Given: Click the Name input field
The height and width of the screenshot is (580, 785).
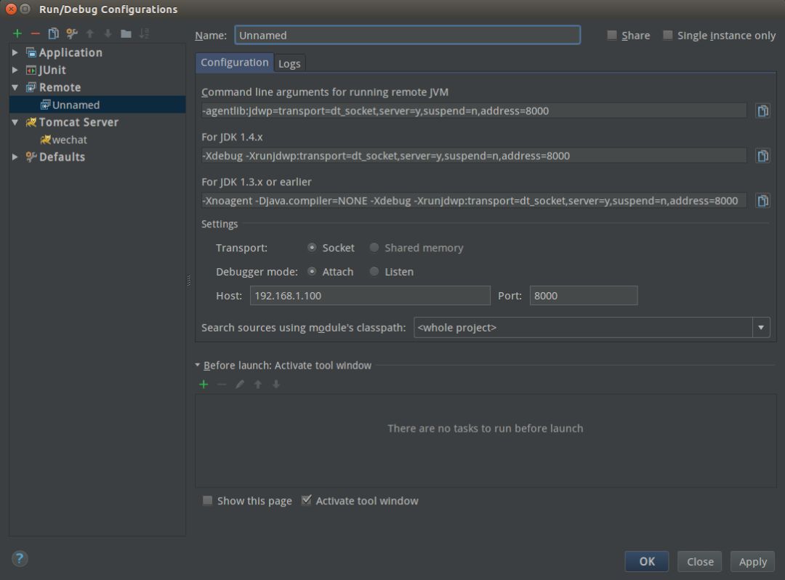Looking at the screenshot, I should click(x=408, y=35).
